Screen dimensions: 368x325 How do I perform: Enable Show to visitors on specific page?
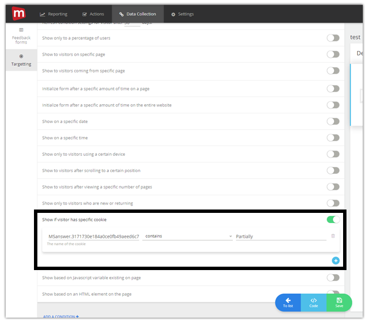tap(333, 54)
